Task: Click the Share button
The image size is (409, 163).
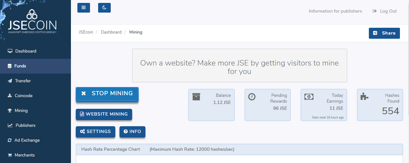Action: (x=384, y=33)
